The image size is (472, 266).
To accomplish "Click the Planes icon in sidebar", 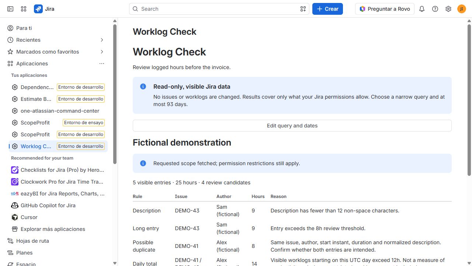I will (x=10, y=253).
